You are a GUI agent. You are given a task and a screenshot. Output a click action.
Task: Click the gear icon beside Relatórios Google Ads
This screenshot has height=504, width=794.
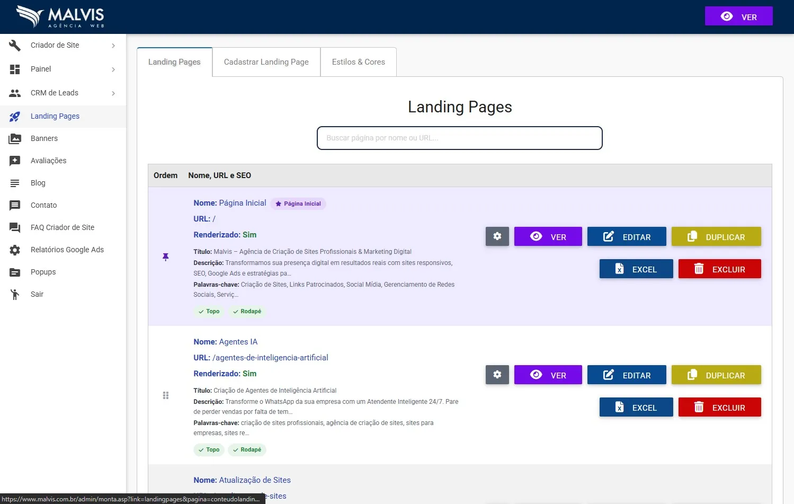coord(15,250)
